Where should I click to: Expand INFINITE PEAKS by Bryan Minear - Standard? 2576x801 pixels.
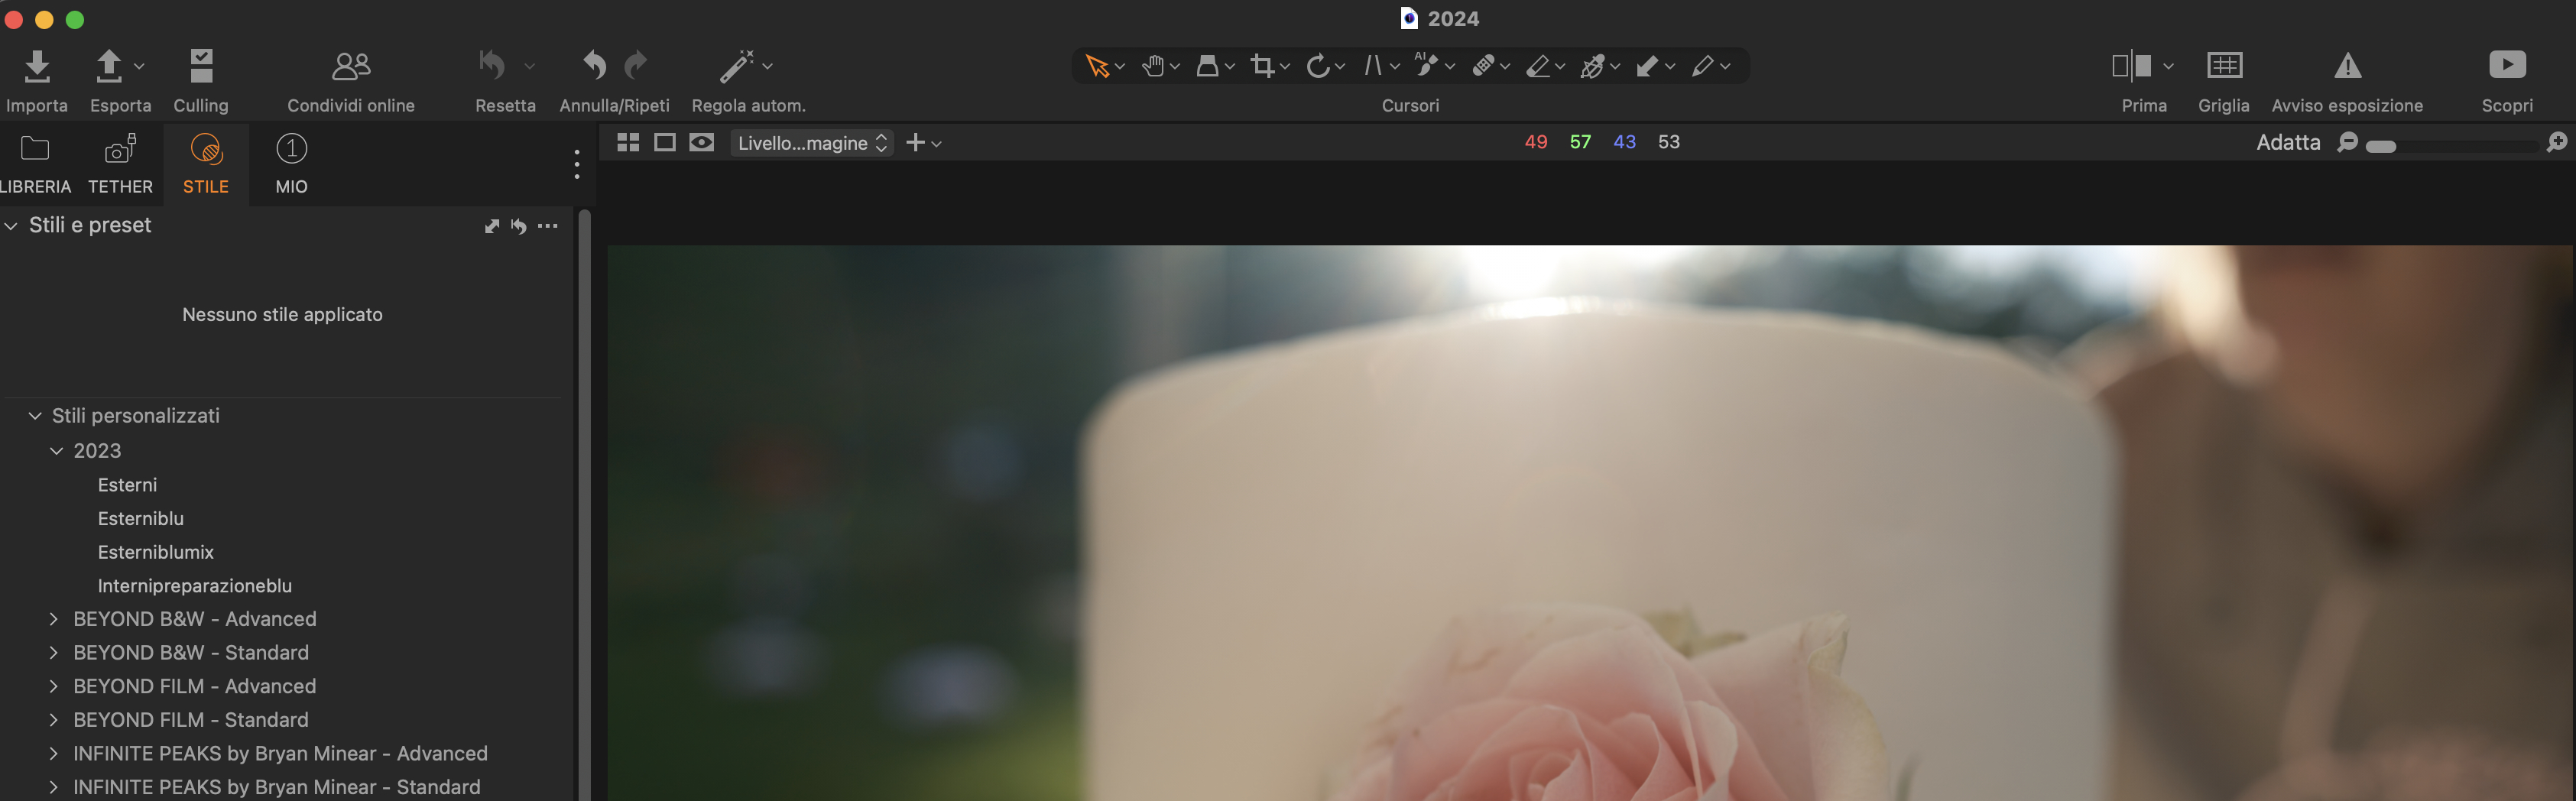(53, 787)
